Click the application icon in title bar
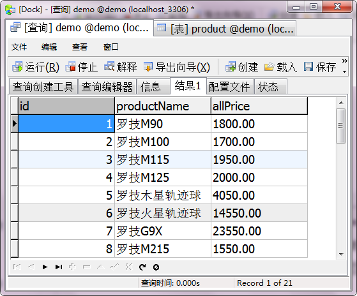Image resolution: width=357 pixels, height=296 pixels. 10,10
